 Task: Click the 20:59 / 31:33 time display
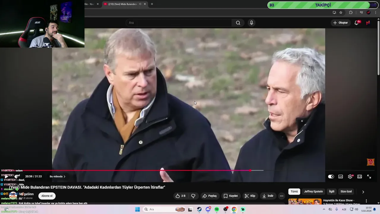(x=33, y=177)
